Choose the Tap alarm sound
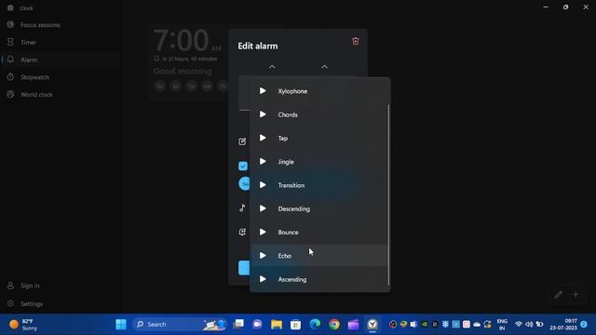This screenshot has width=596, height=335. point(319,139)
